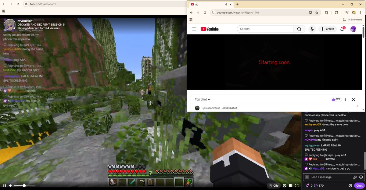Click the Nexuz06 username in chat panel
The height and width of the screenshot is (190, 366).
[319, 168]
